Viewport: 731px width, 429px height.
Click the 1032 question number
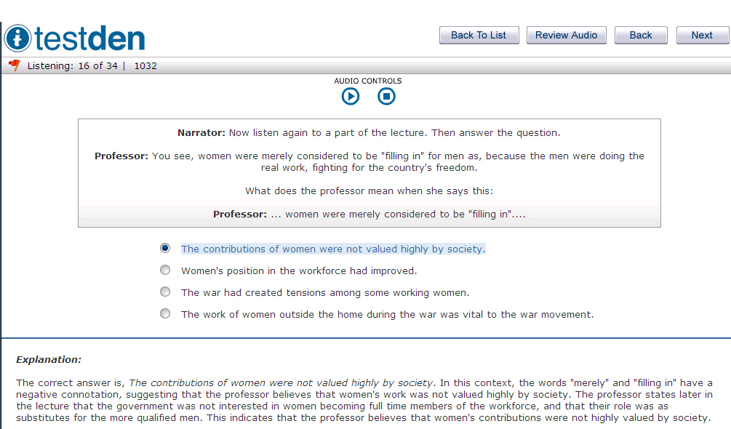click(x=145, y=66)
